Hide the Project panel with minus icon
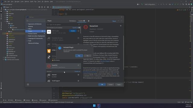 coord(50,7)
